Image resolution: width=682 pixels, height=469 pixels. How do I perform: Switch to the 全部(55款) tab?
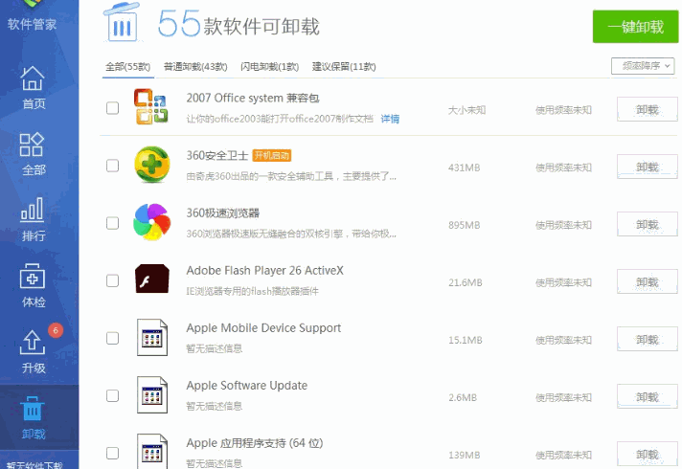pos(128,67)
